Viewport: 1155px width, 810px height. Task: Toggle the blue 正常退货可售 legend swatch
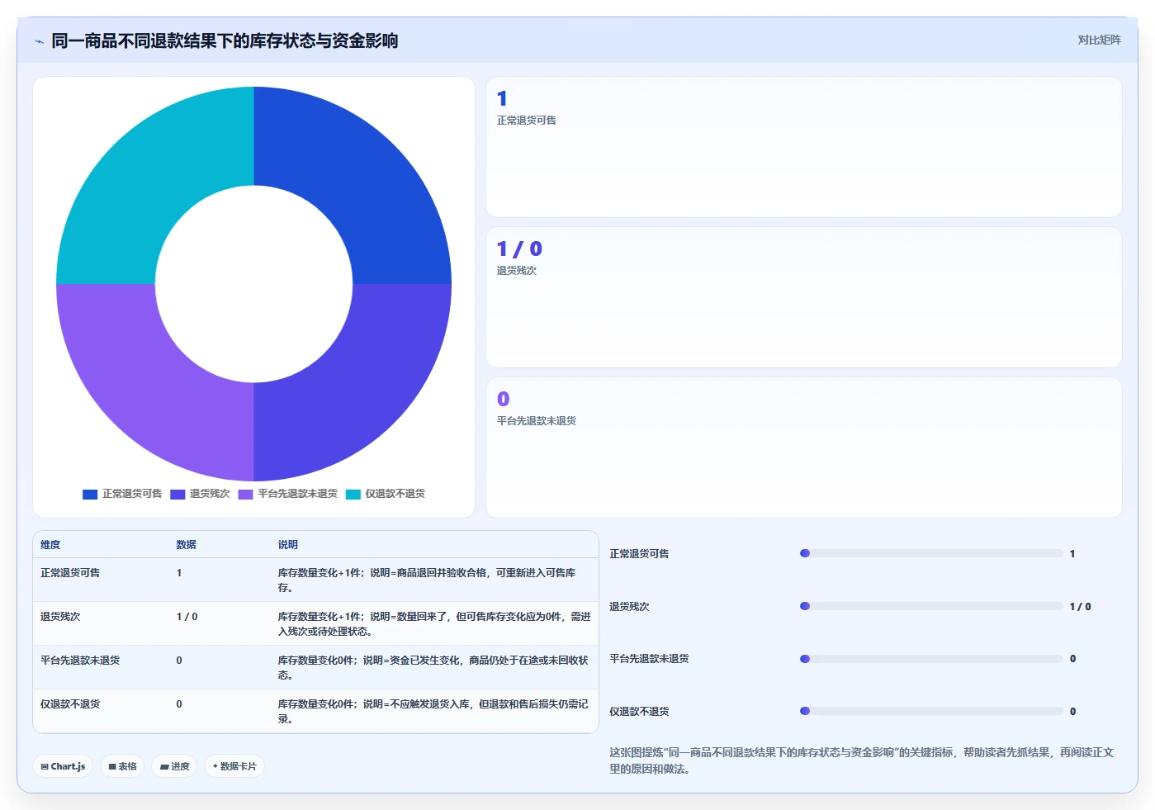click(x=90, y=494)
